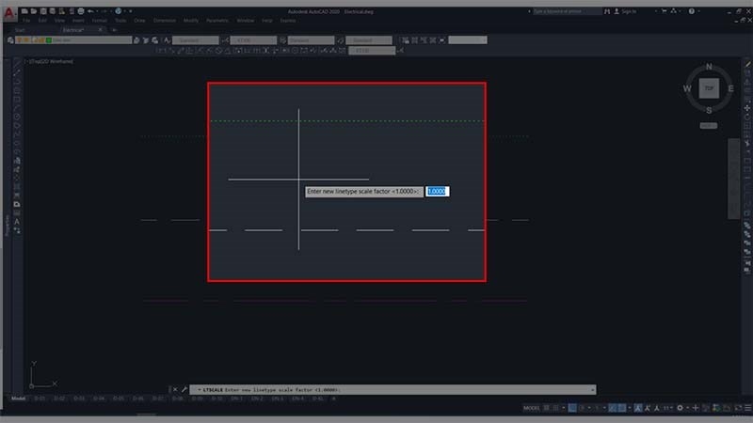
Task: Click the drawing area vertical scrollbar
Action: [733, 179]
